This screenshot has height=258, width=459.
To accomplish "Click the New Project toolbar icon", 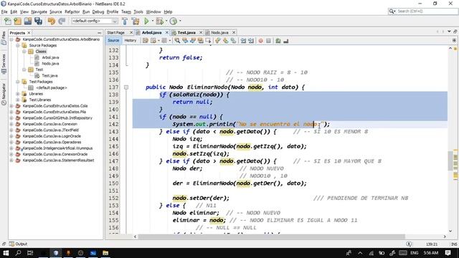I will 17,21.
